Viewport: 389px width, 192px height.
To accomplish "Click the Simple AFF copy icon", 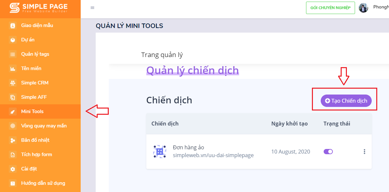I will tap(13, 97).
